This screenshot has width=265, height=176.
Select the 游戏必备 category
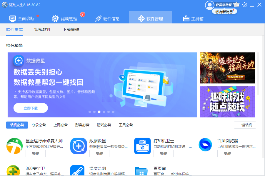(x=104, y=125)
